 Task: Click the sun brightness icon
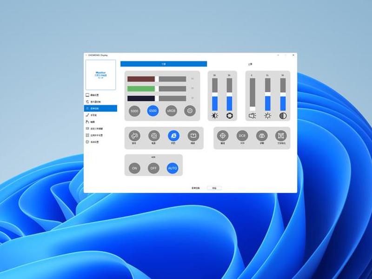pos(268,116)
